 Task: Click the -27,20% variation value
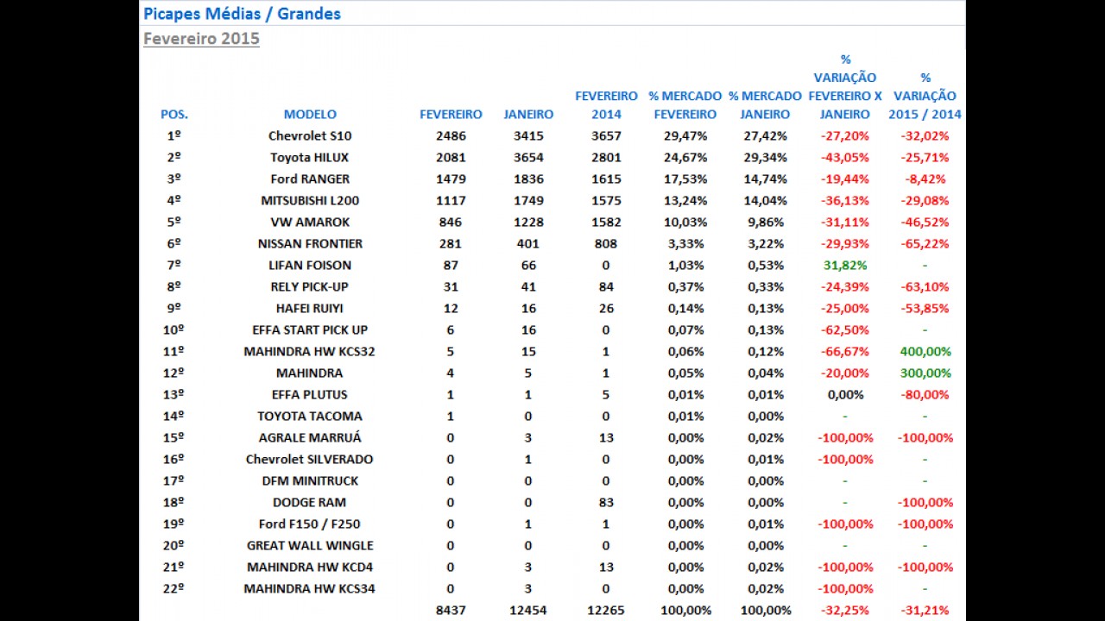845,135
